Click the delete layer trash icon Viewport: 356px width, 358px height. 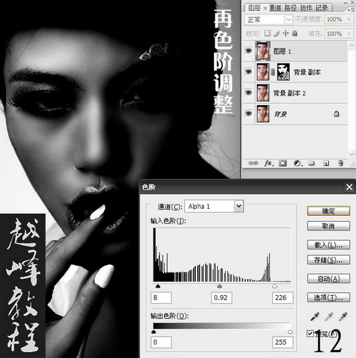(341, 163)
